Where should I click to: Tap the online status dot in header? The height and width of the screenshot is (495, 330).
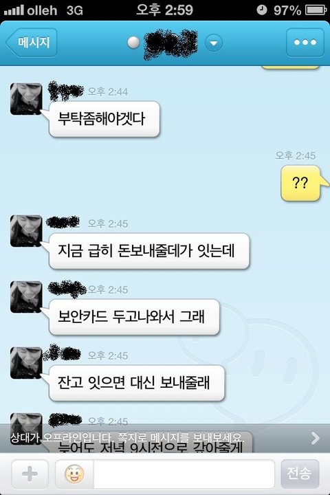click(133, 43)
